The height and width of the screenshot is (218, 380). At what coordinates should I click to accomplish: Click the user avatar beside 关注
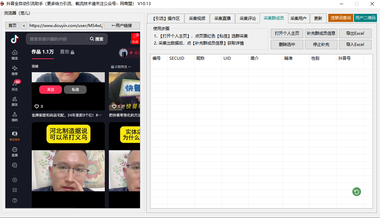[x=123, y=53]
